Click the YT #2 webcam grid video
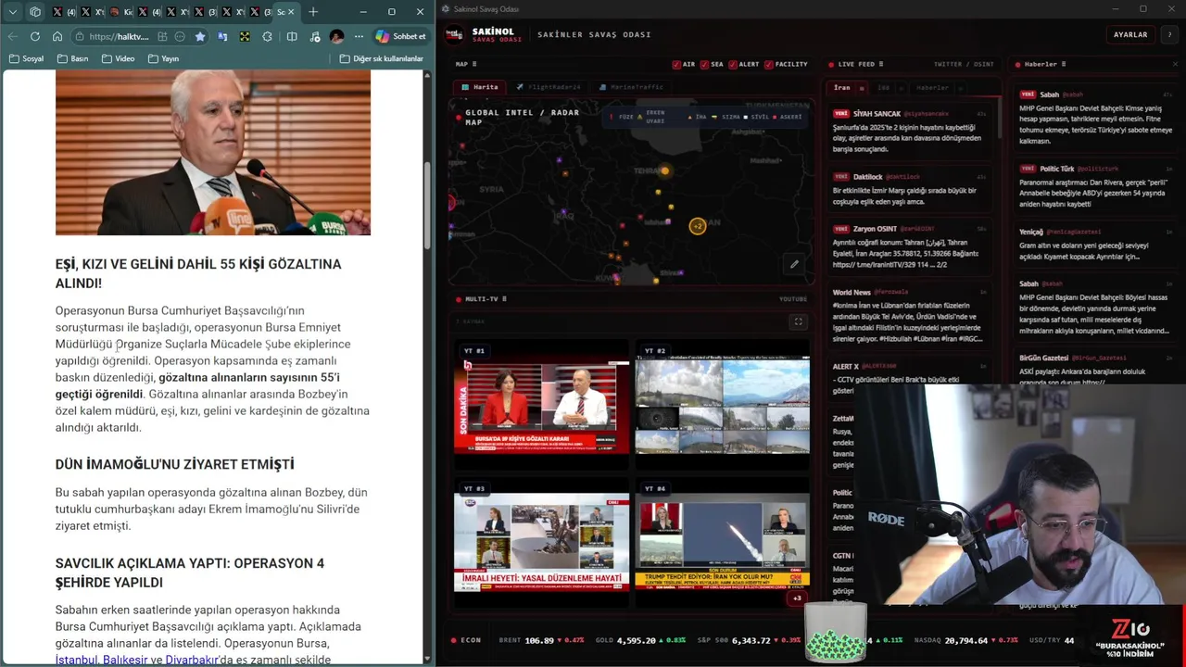 pos(722,406)
